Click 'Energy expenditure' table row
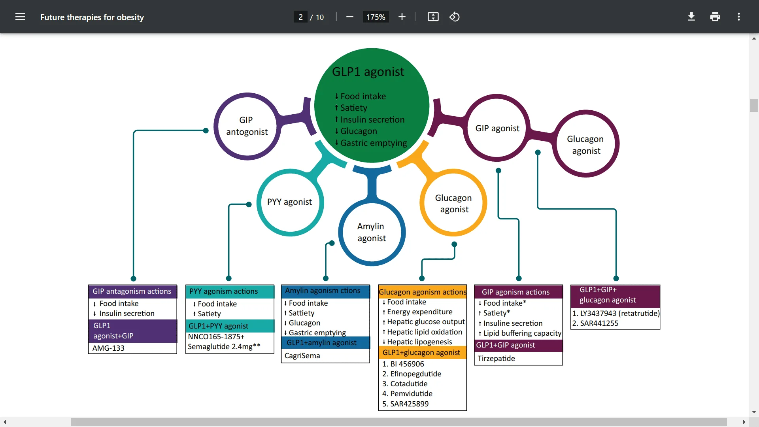The image size is (759, 427). click(x=417, y=312)
